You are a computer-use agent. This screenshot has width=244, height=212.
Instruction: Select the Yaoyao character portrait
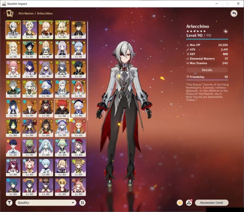[79, 167]
